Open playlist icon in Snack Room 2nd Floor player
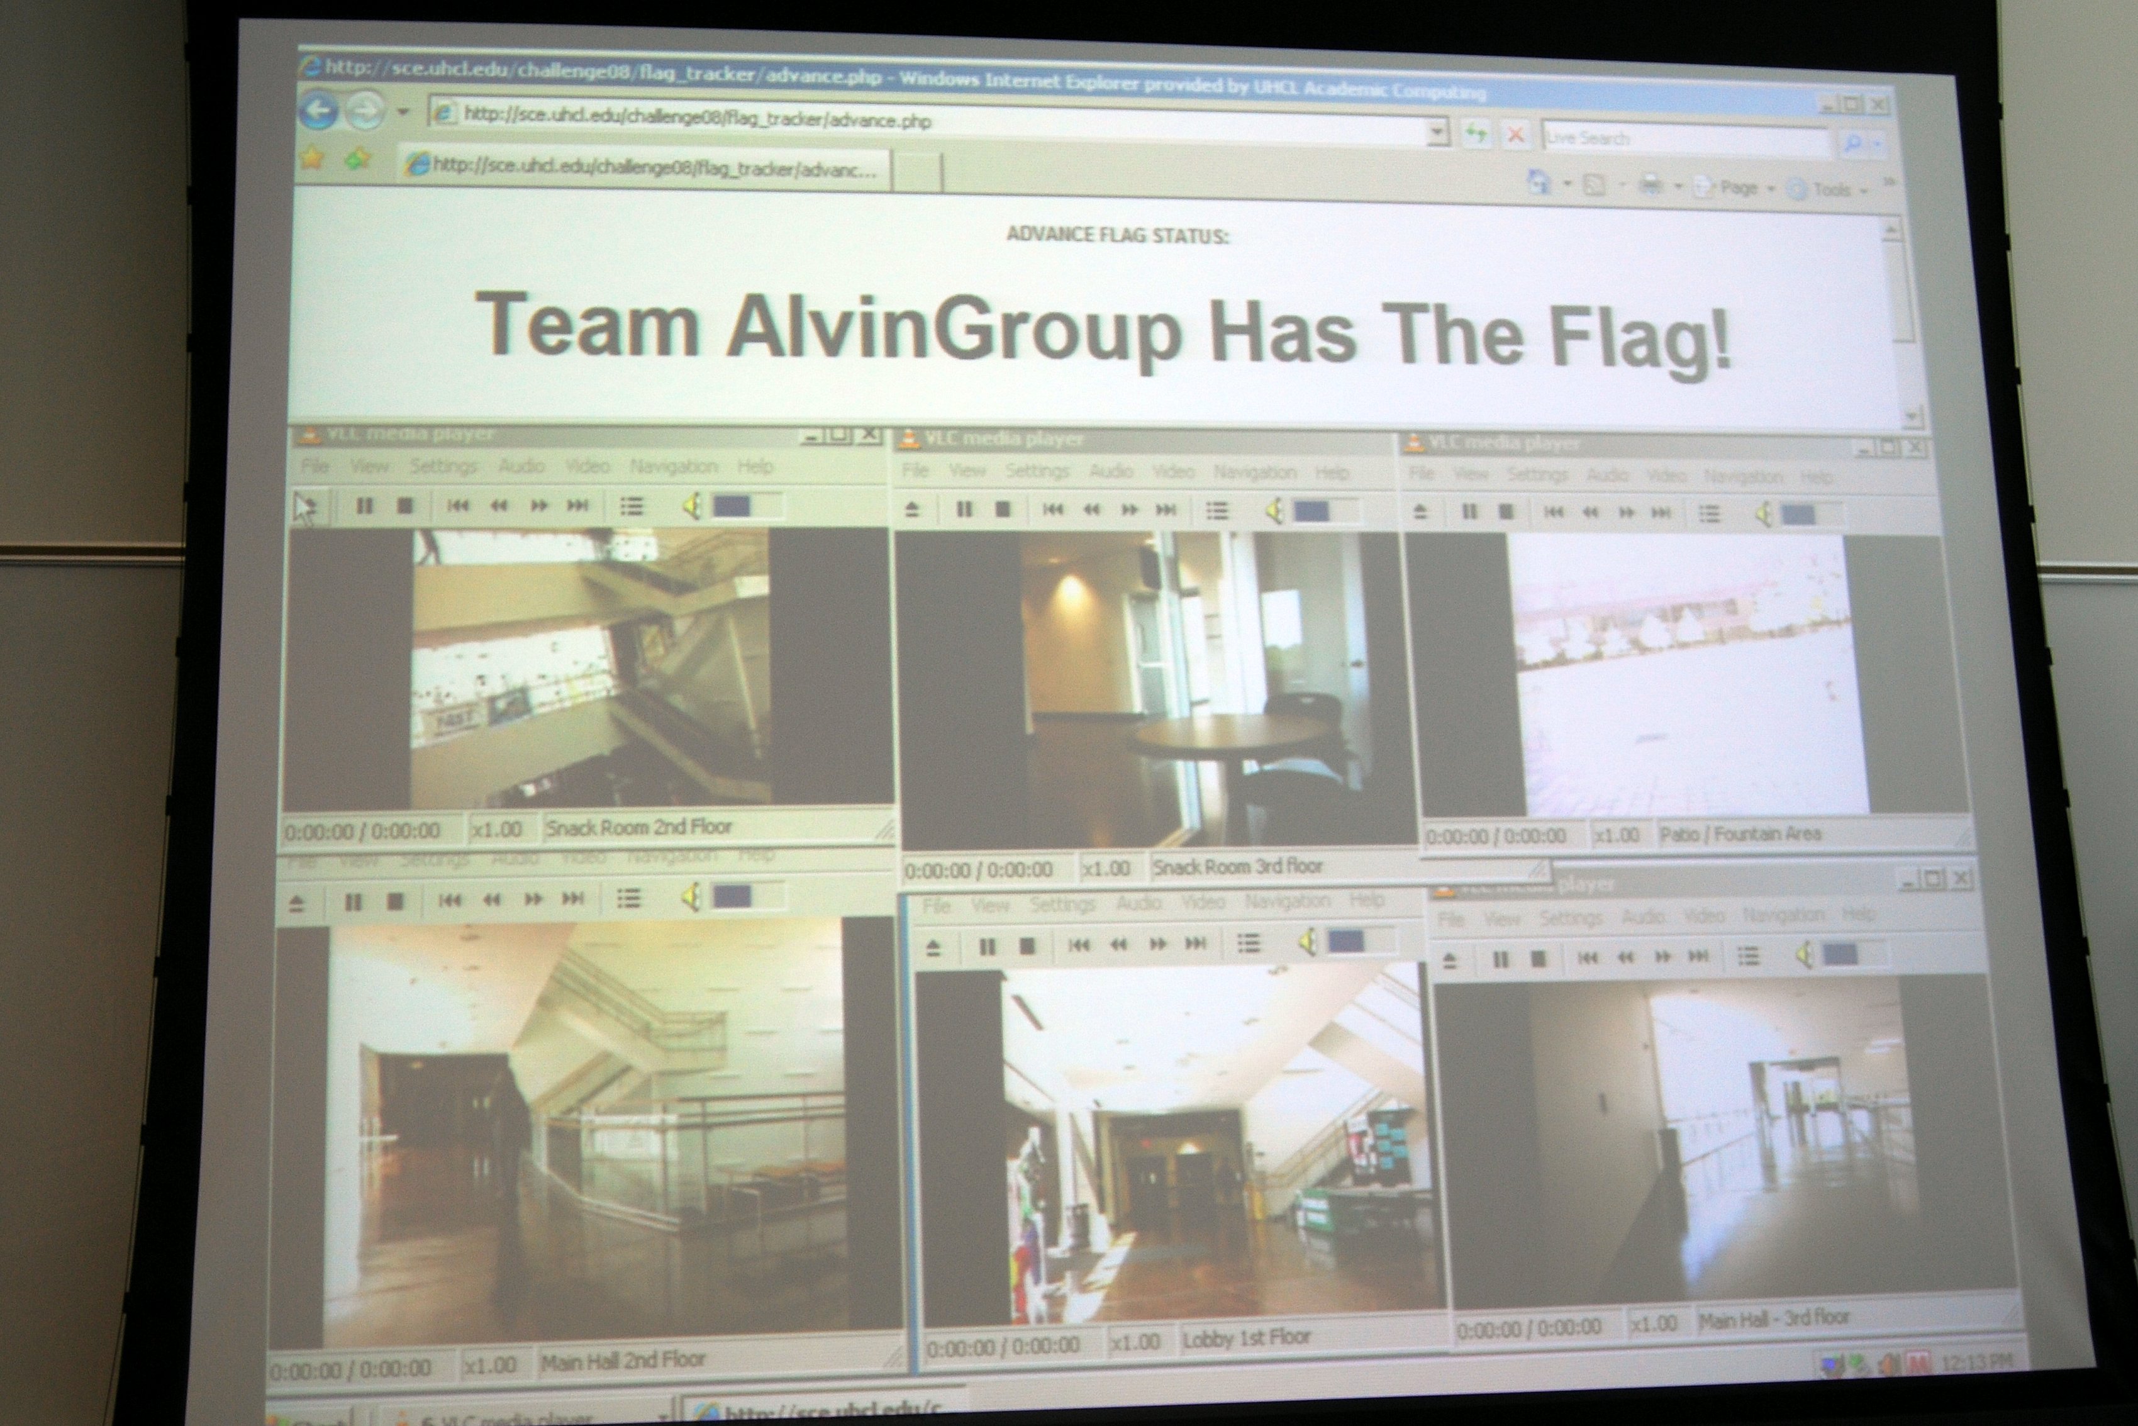Viewport: 2138px width, 1426px height. click(x=631, y=506)
